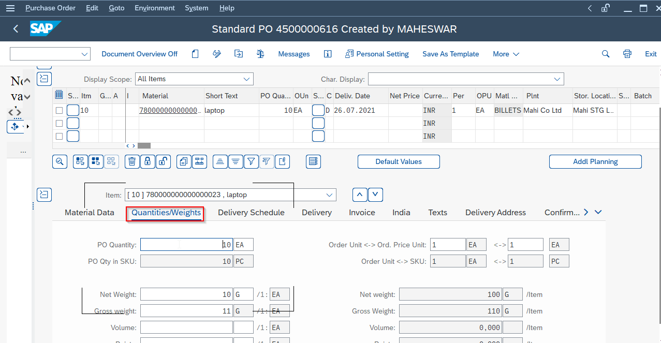Expand the tab list chevron-down
The height and width of the screenshot is (343, 661).
tap(598, 212)
